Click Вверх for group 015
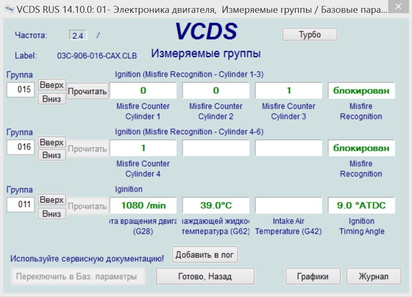The width and height of the screenshot is (412, 297). coord(52,85)
